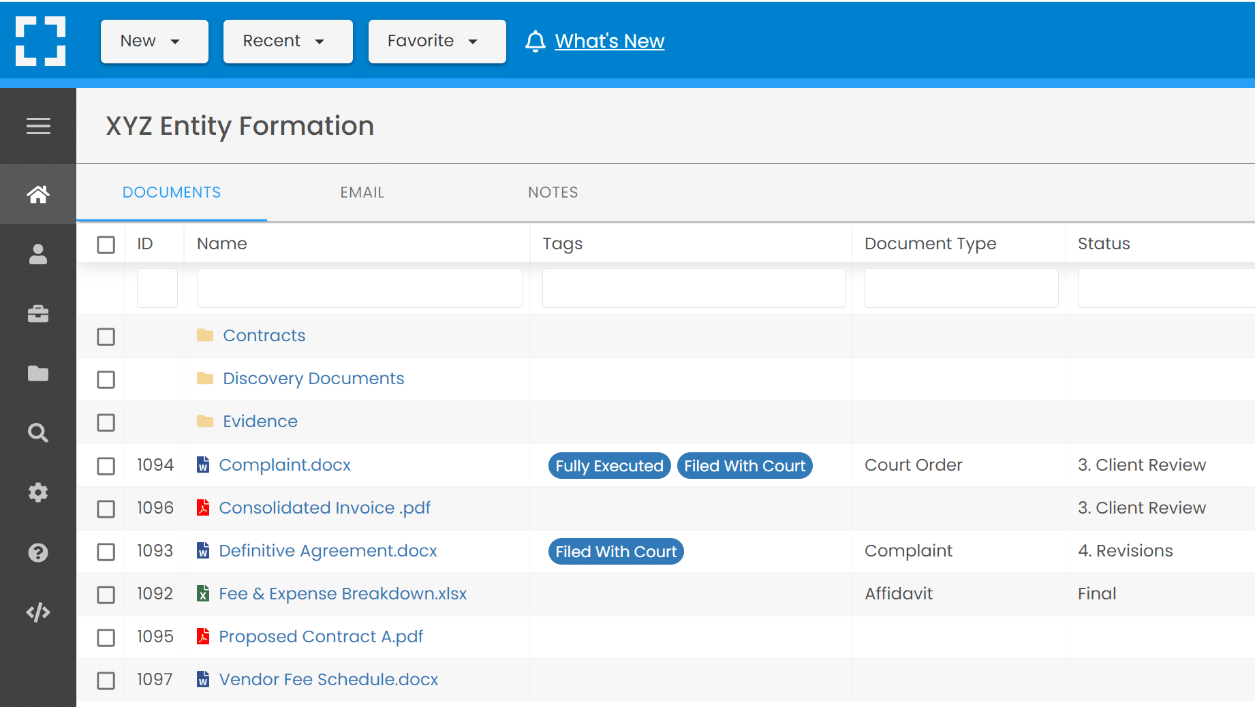Select the Documents folder icon in sidebar
The height and width of the screenshot is (707, 1255).
37,373
